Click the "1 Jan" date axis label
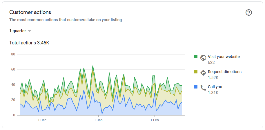 [98, 120]
